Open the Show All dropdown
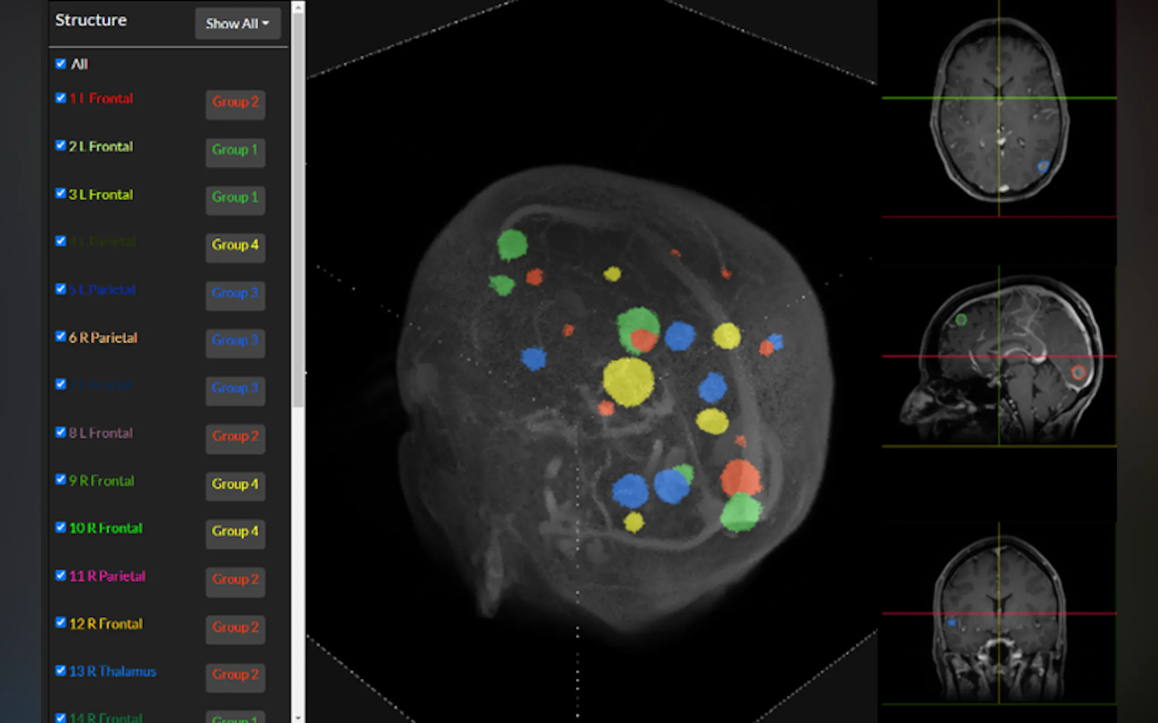Image resolution: width=1158 pixels, height=723 pixels. (238, 23)
